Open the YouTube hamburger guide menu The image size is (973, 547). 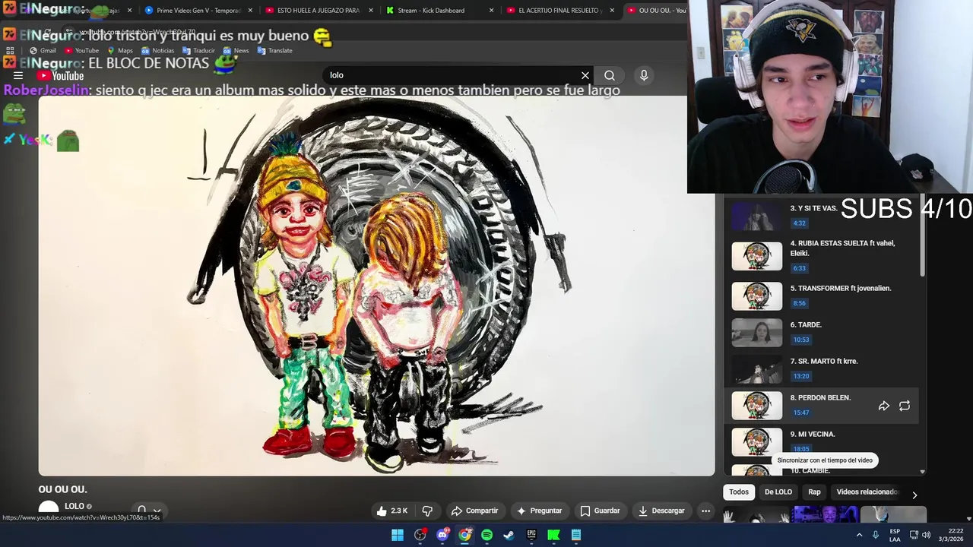[x=18, y=75]
